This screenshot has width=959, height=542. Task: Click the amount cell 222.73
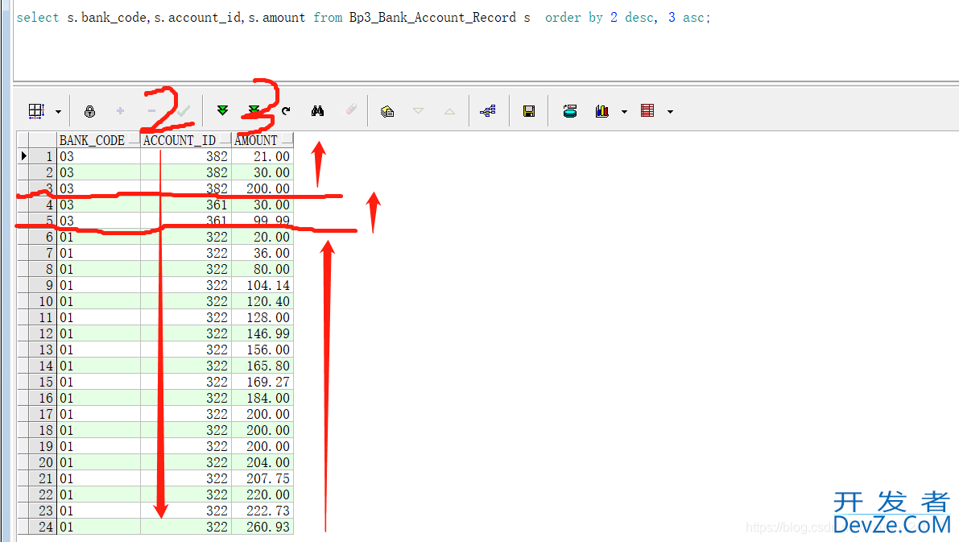[x=262, y=511]
